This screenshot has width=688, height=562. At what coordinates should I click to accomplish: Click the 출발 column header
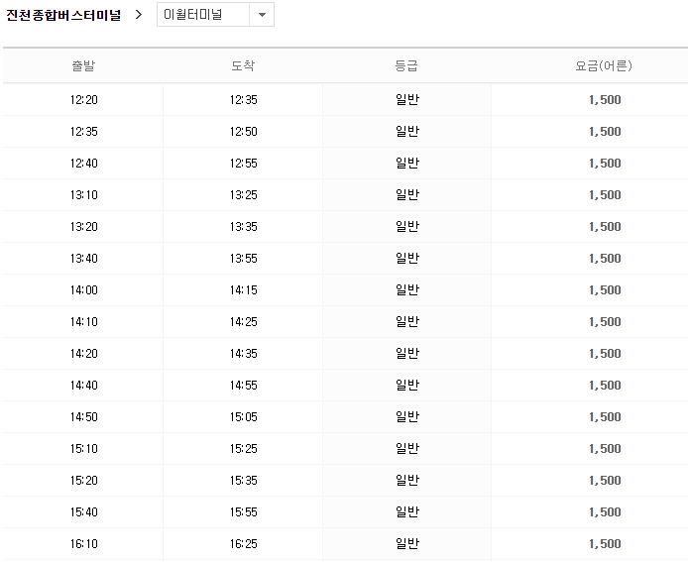(x=84, y=66)
